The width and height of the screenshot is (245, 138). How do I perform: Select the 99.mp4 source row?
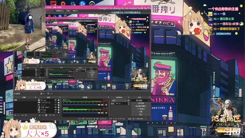(x=49, y=105)
